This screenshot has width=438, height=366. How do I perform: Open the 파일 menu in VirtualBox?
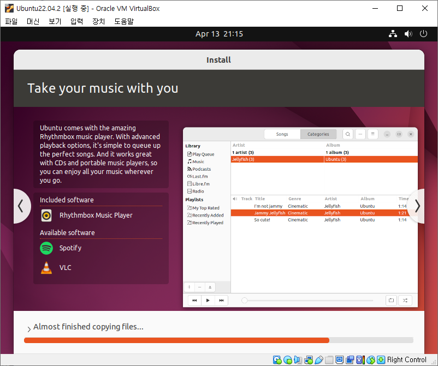pyautogui.click(x=11, y=21)
